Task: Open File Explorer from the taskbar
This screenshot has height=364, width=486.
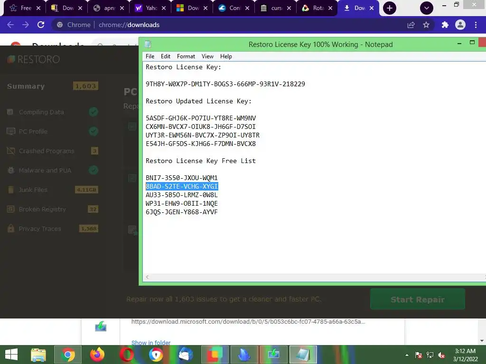Action: click(38, 355)
